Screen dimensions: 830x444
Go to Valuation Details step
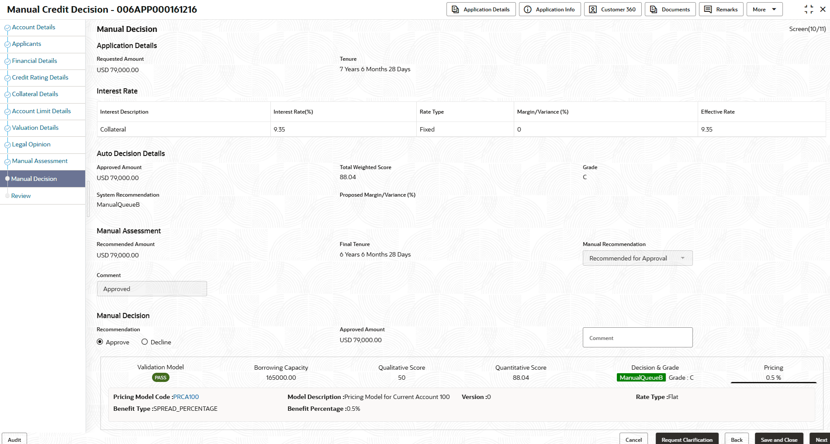(35, 128)
